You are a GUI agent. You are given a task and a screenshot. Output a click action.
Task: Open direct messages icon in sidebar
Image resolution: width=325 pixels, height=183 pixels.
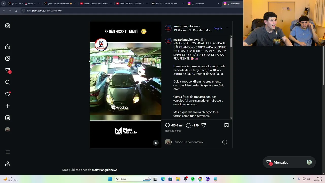[x=8, y=70]
